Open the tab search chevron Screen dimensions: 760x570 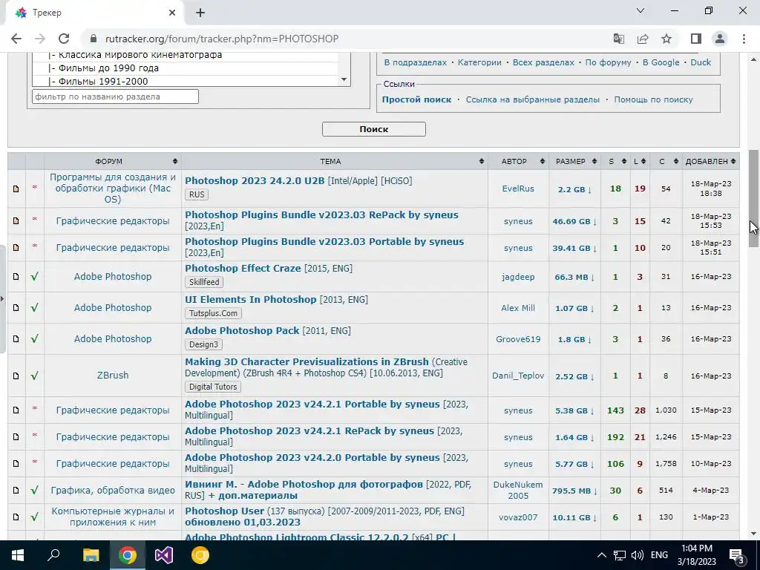coord(641,10)
